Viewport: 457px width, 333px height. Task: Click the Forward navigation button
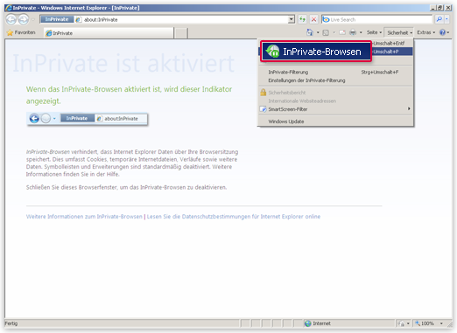click(x=24, y=19)
